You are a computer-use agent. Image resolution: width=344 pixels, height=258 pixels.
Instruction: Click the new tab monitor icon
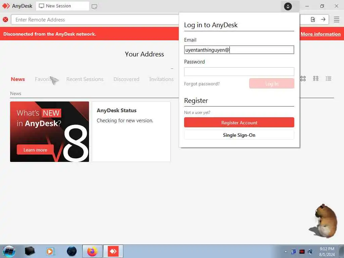[x=94, y=6]
